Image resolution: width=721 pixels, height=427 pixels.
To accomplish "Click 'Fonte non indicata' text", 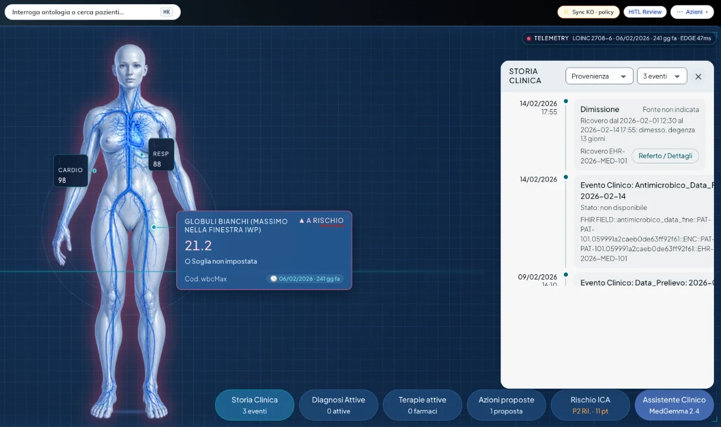I will [671, 110].
